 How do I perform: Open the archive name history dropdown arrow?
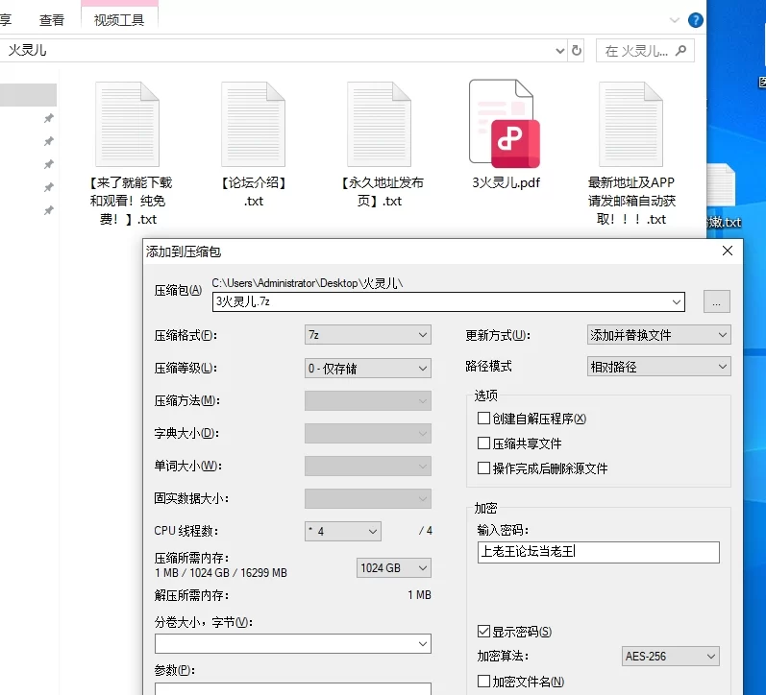(676, 301)
